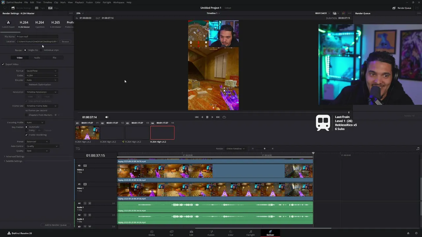Viewport: 422px width, 237px height.
Task: Open the Timeline menu
Action: coord(47,2)
